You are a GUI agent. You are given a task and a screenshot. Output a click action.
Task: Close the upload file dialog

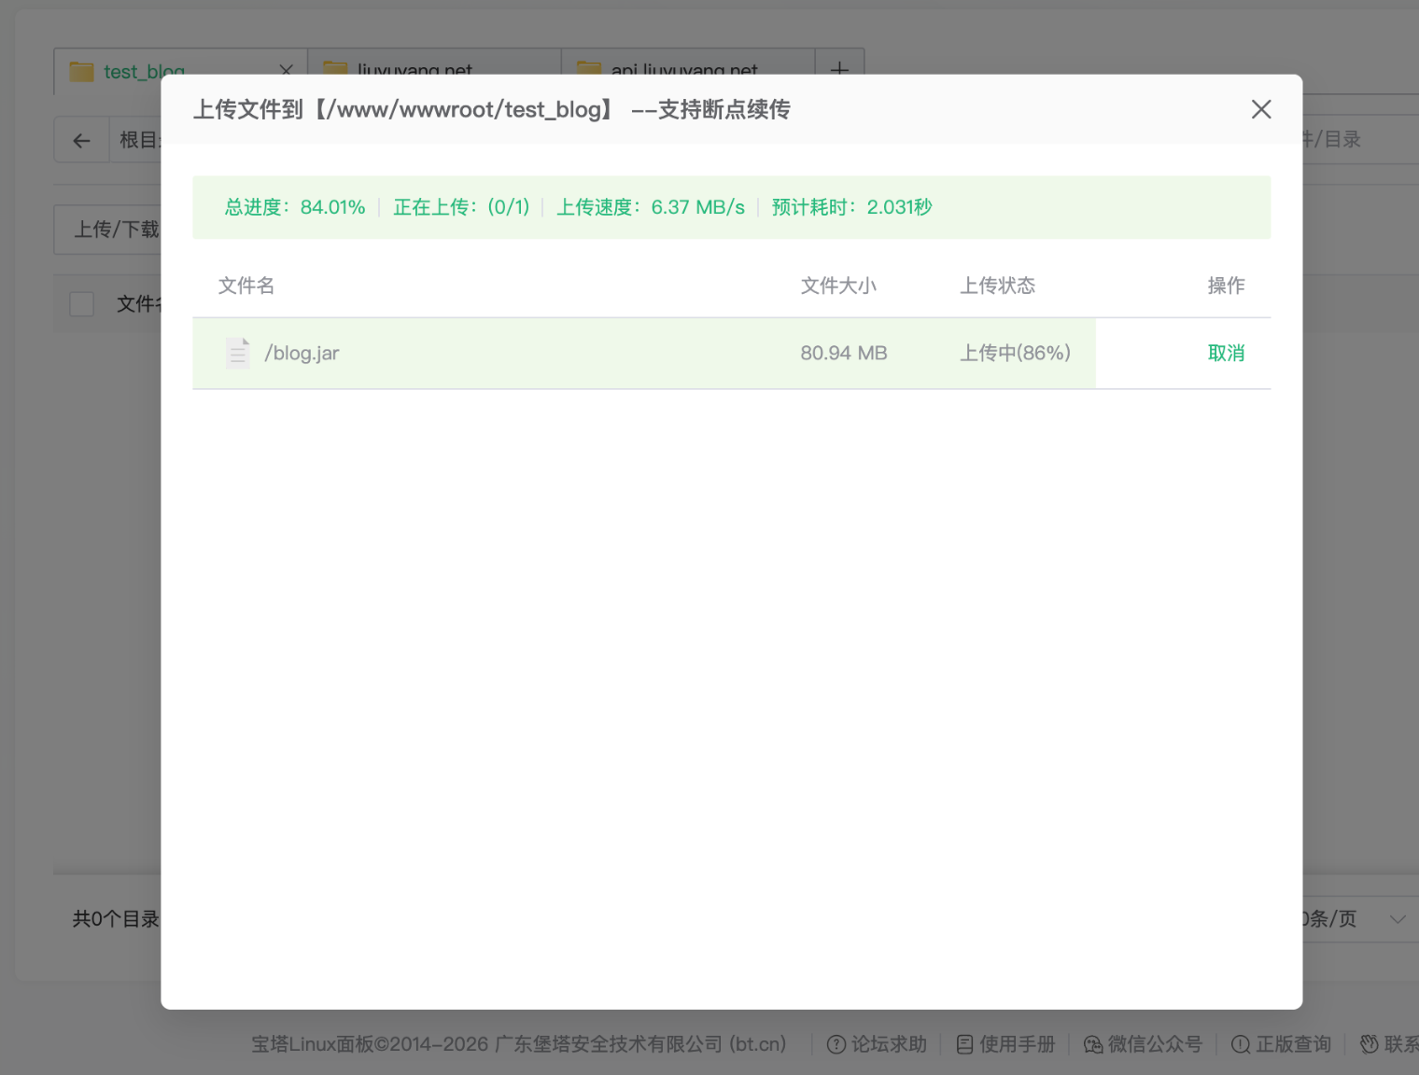click(1260, 110)
